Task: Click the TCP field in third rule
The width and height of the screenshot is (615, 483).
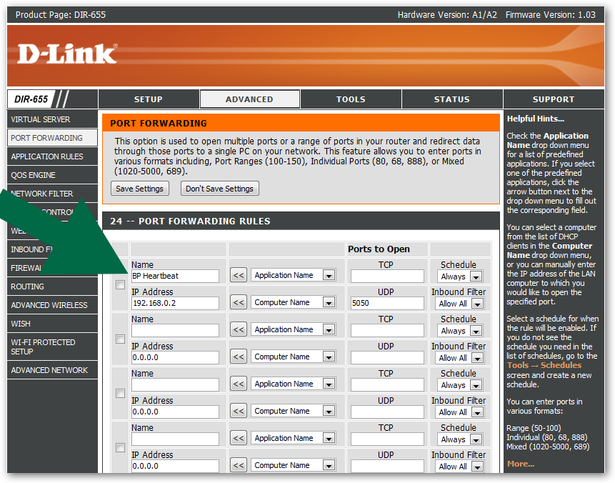Action: 387,384
